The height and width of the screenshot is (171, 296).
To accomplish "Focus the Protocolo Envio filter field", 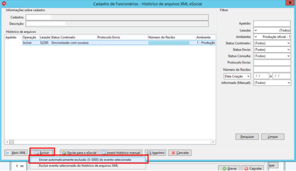I will pyautogui.click(x=272, y=62).
